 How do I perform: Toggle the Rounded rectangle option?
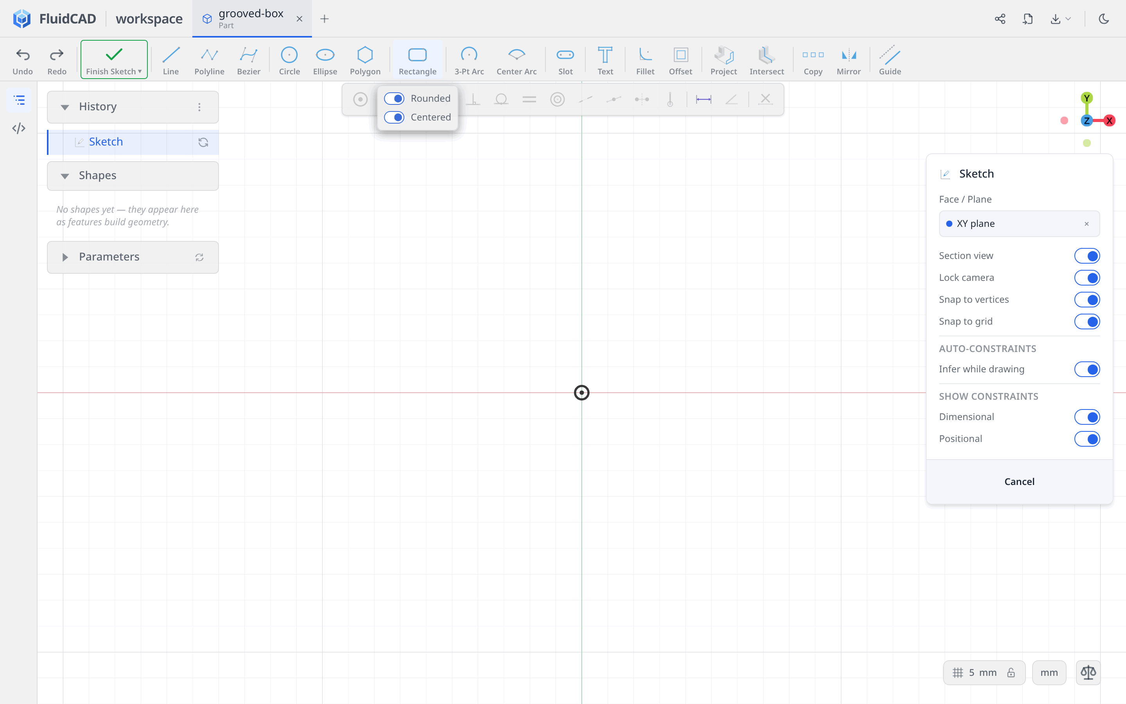tap(394, 99)
